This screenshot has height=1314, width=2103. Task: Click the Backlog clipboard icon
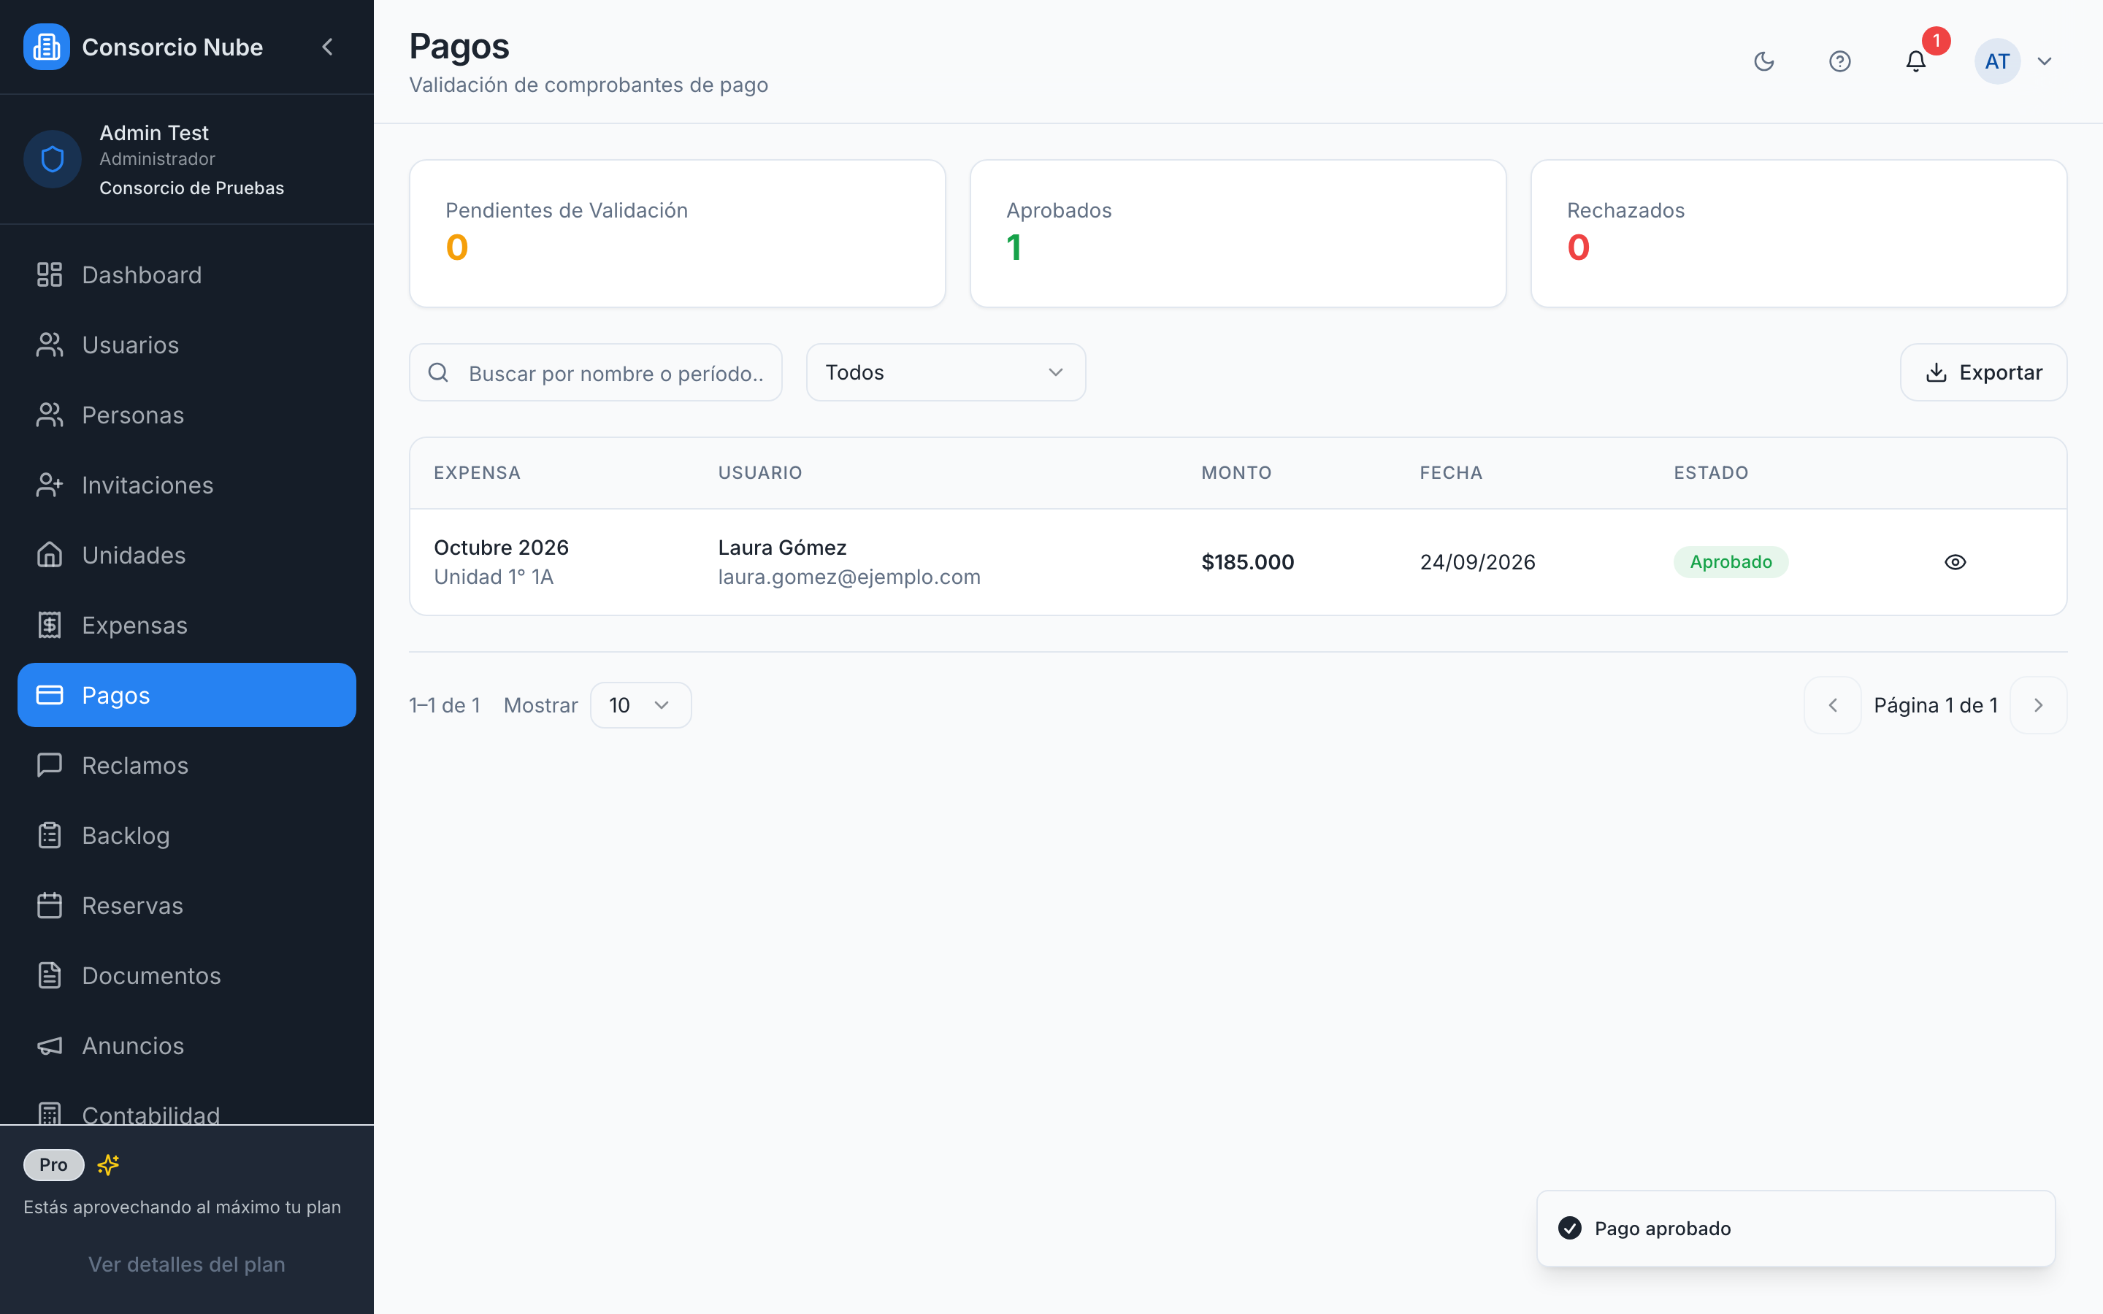pyautogui.click(x=50, y=835)
